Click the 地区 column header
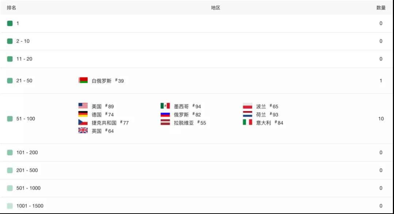Screen dimensions: 394x214 216,8
